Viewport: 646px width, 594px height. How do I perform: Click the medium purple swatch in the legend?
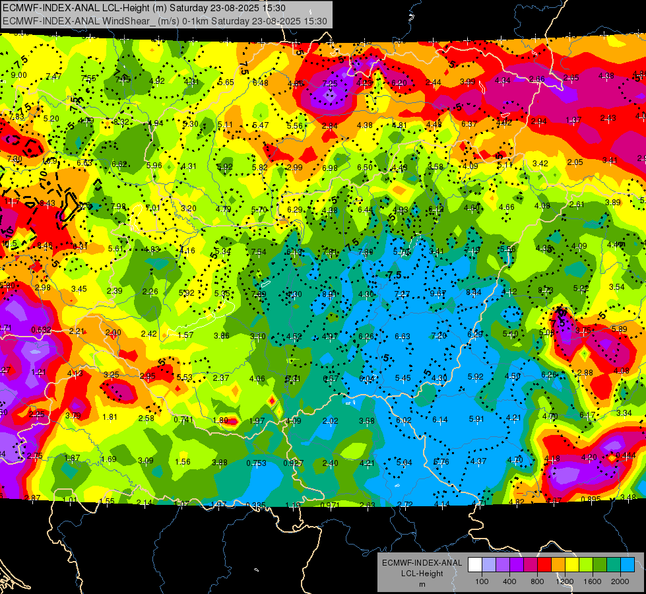point(503,565)
